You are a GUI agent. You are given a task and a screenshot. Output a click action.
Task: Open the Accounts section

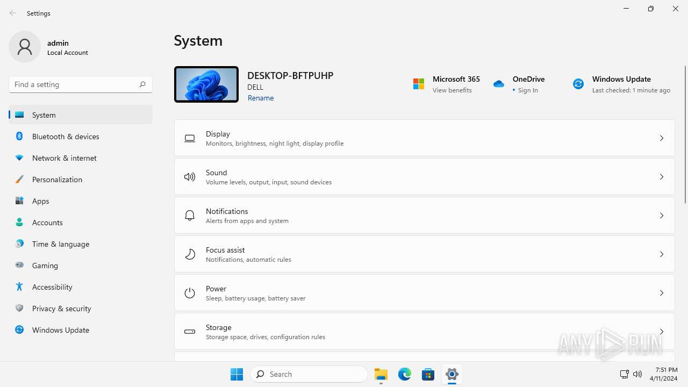tap(81, 223)
